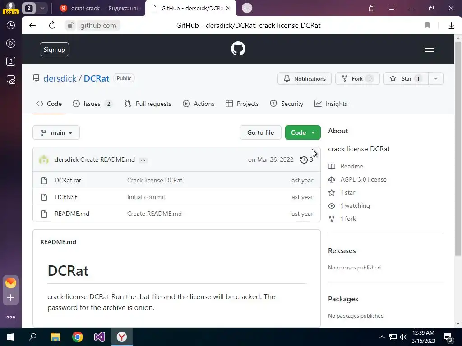Open the Star lists dropdown arrow

pyautogui.click(x=435, y=78)
